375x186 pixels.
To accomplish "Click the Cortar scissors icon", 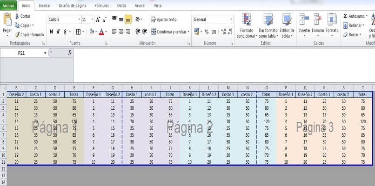I will [17, 16].
